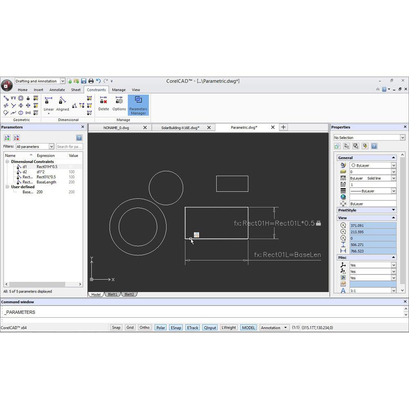
Task: Collapse the Dimensional Constraints tree group
Action: point(7,162)
